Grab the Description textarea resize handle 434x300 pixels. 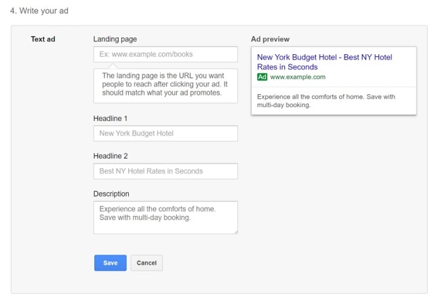(x=235, y=232)
